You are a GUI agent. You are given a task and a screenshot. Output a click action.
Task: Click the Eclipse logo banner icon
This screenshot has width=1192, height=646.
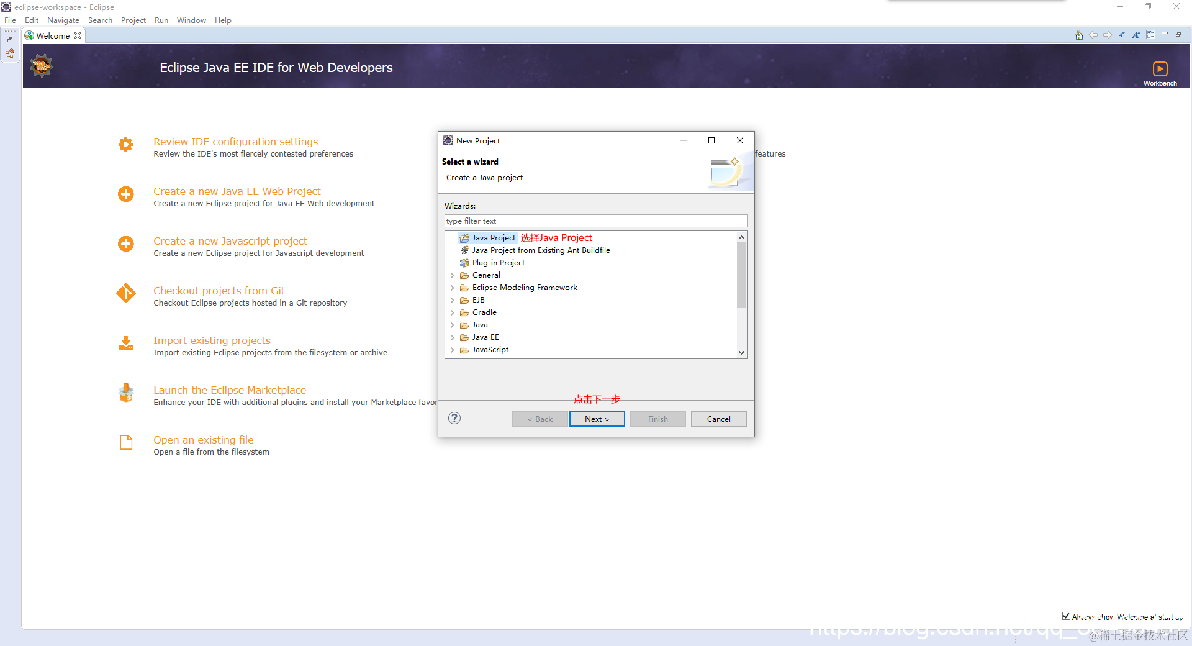click(42, 66)
